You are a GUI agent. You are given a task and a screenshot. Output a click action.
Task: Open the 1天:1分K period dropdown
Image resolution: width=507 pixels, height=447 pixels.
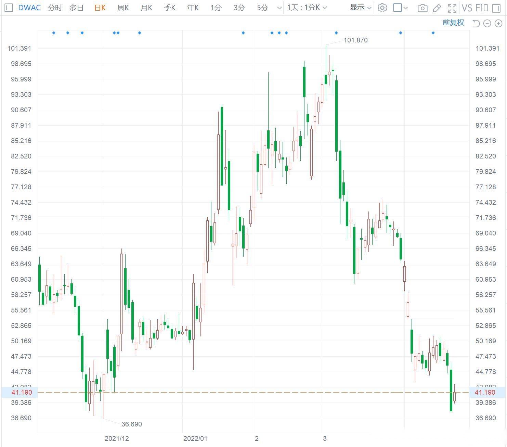pos(307,8)
